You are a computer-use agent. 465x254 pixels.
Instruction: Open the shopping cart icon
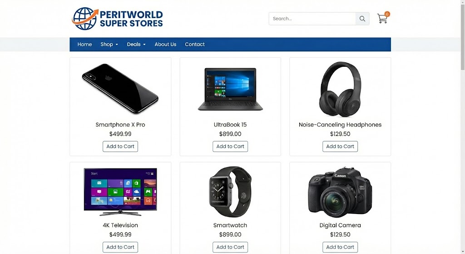(383, 18)
